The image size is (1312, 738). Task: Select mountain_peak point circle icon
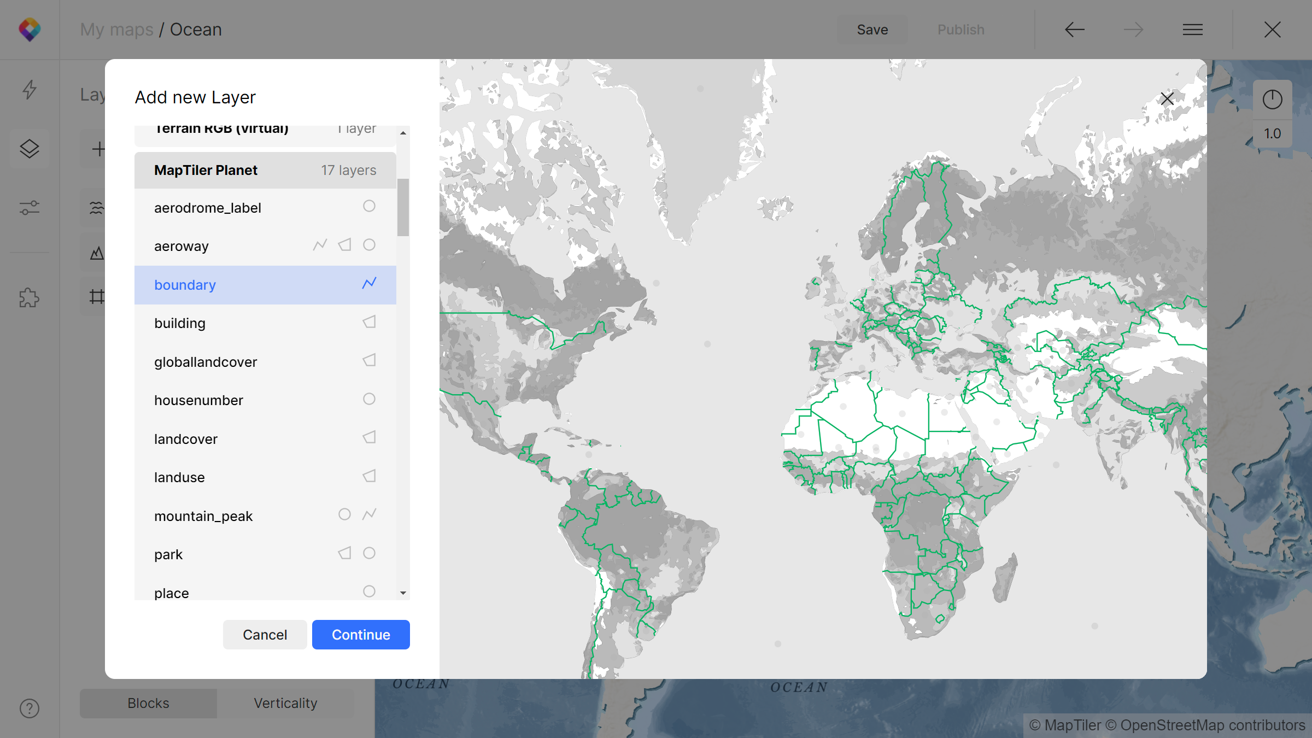pos(344,514)
